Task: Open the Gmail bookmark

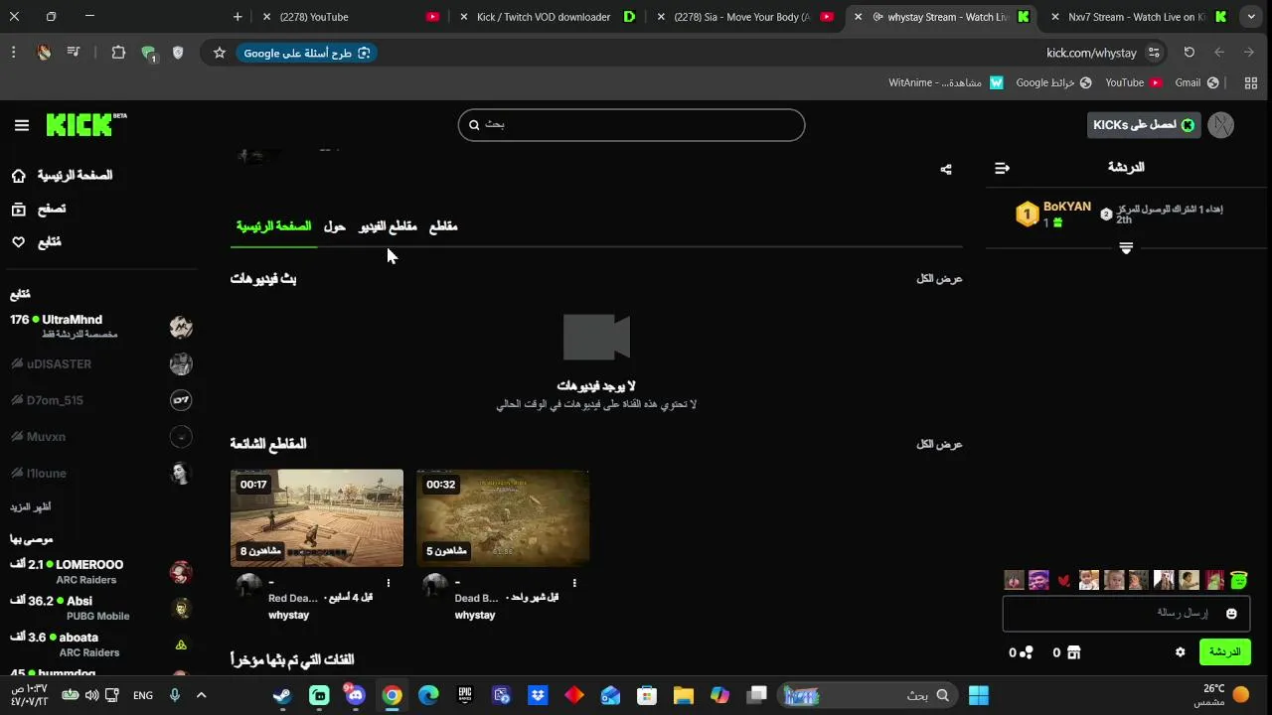Action: click(1196, 82)
